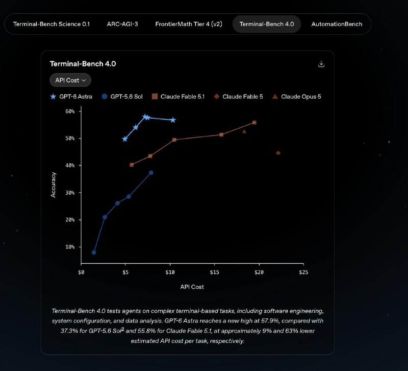Image resolution: width=408 pixels, height=371 pixels.
Task: Click the Claude Opus 5 triangle legend icon
Action: [x=275, y=97]
